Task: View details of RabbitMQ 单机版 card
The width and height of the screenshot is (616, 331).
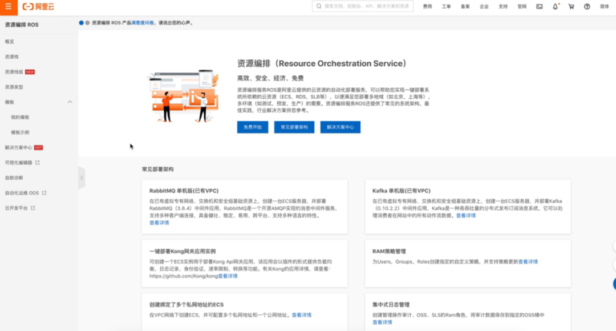Action: pyautogui.click(x=159, y=223)
